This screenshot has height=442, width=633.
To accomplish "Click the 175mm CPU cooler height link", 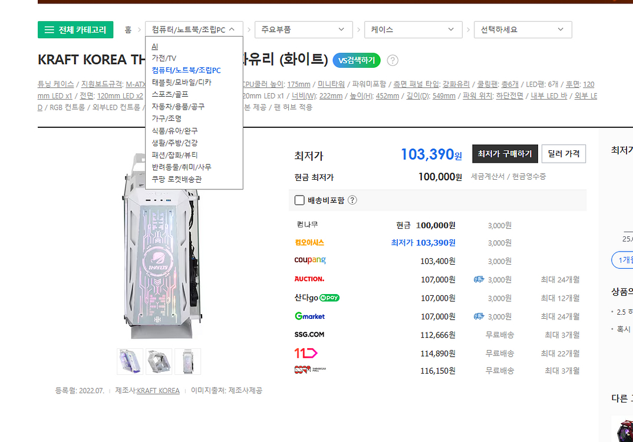I will (x=299, y=84).
